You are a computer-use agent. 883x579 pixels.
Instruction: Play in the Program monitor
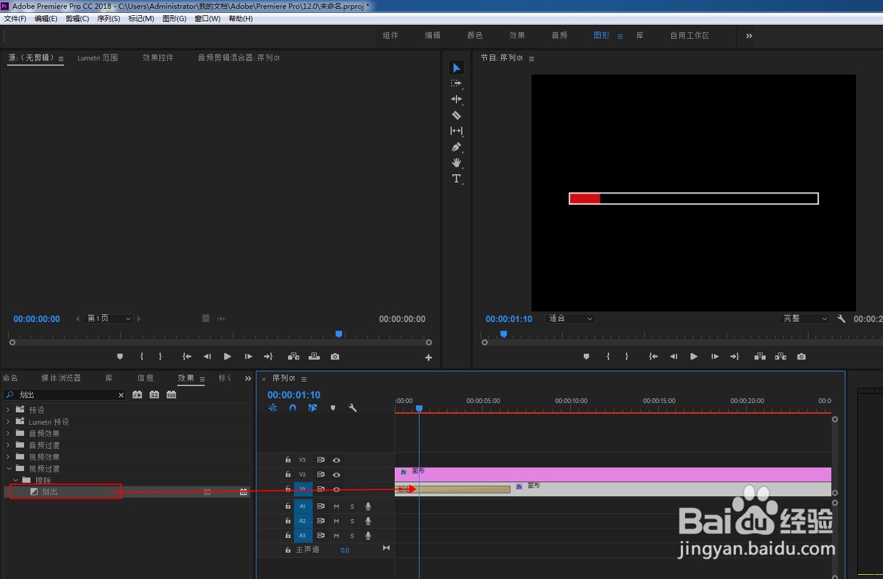[694, 357]
